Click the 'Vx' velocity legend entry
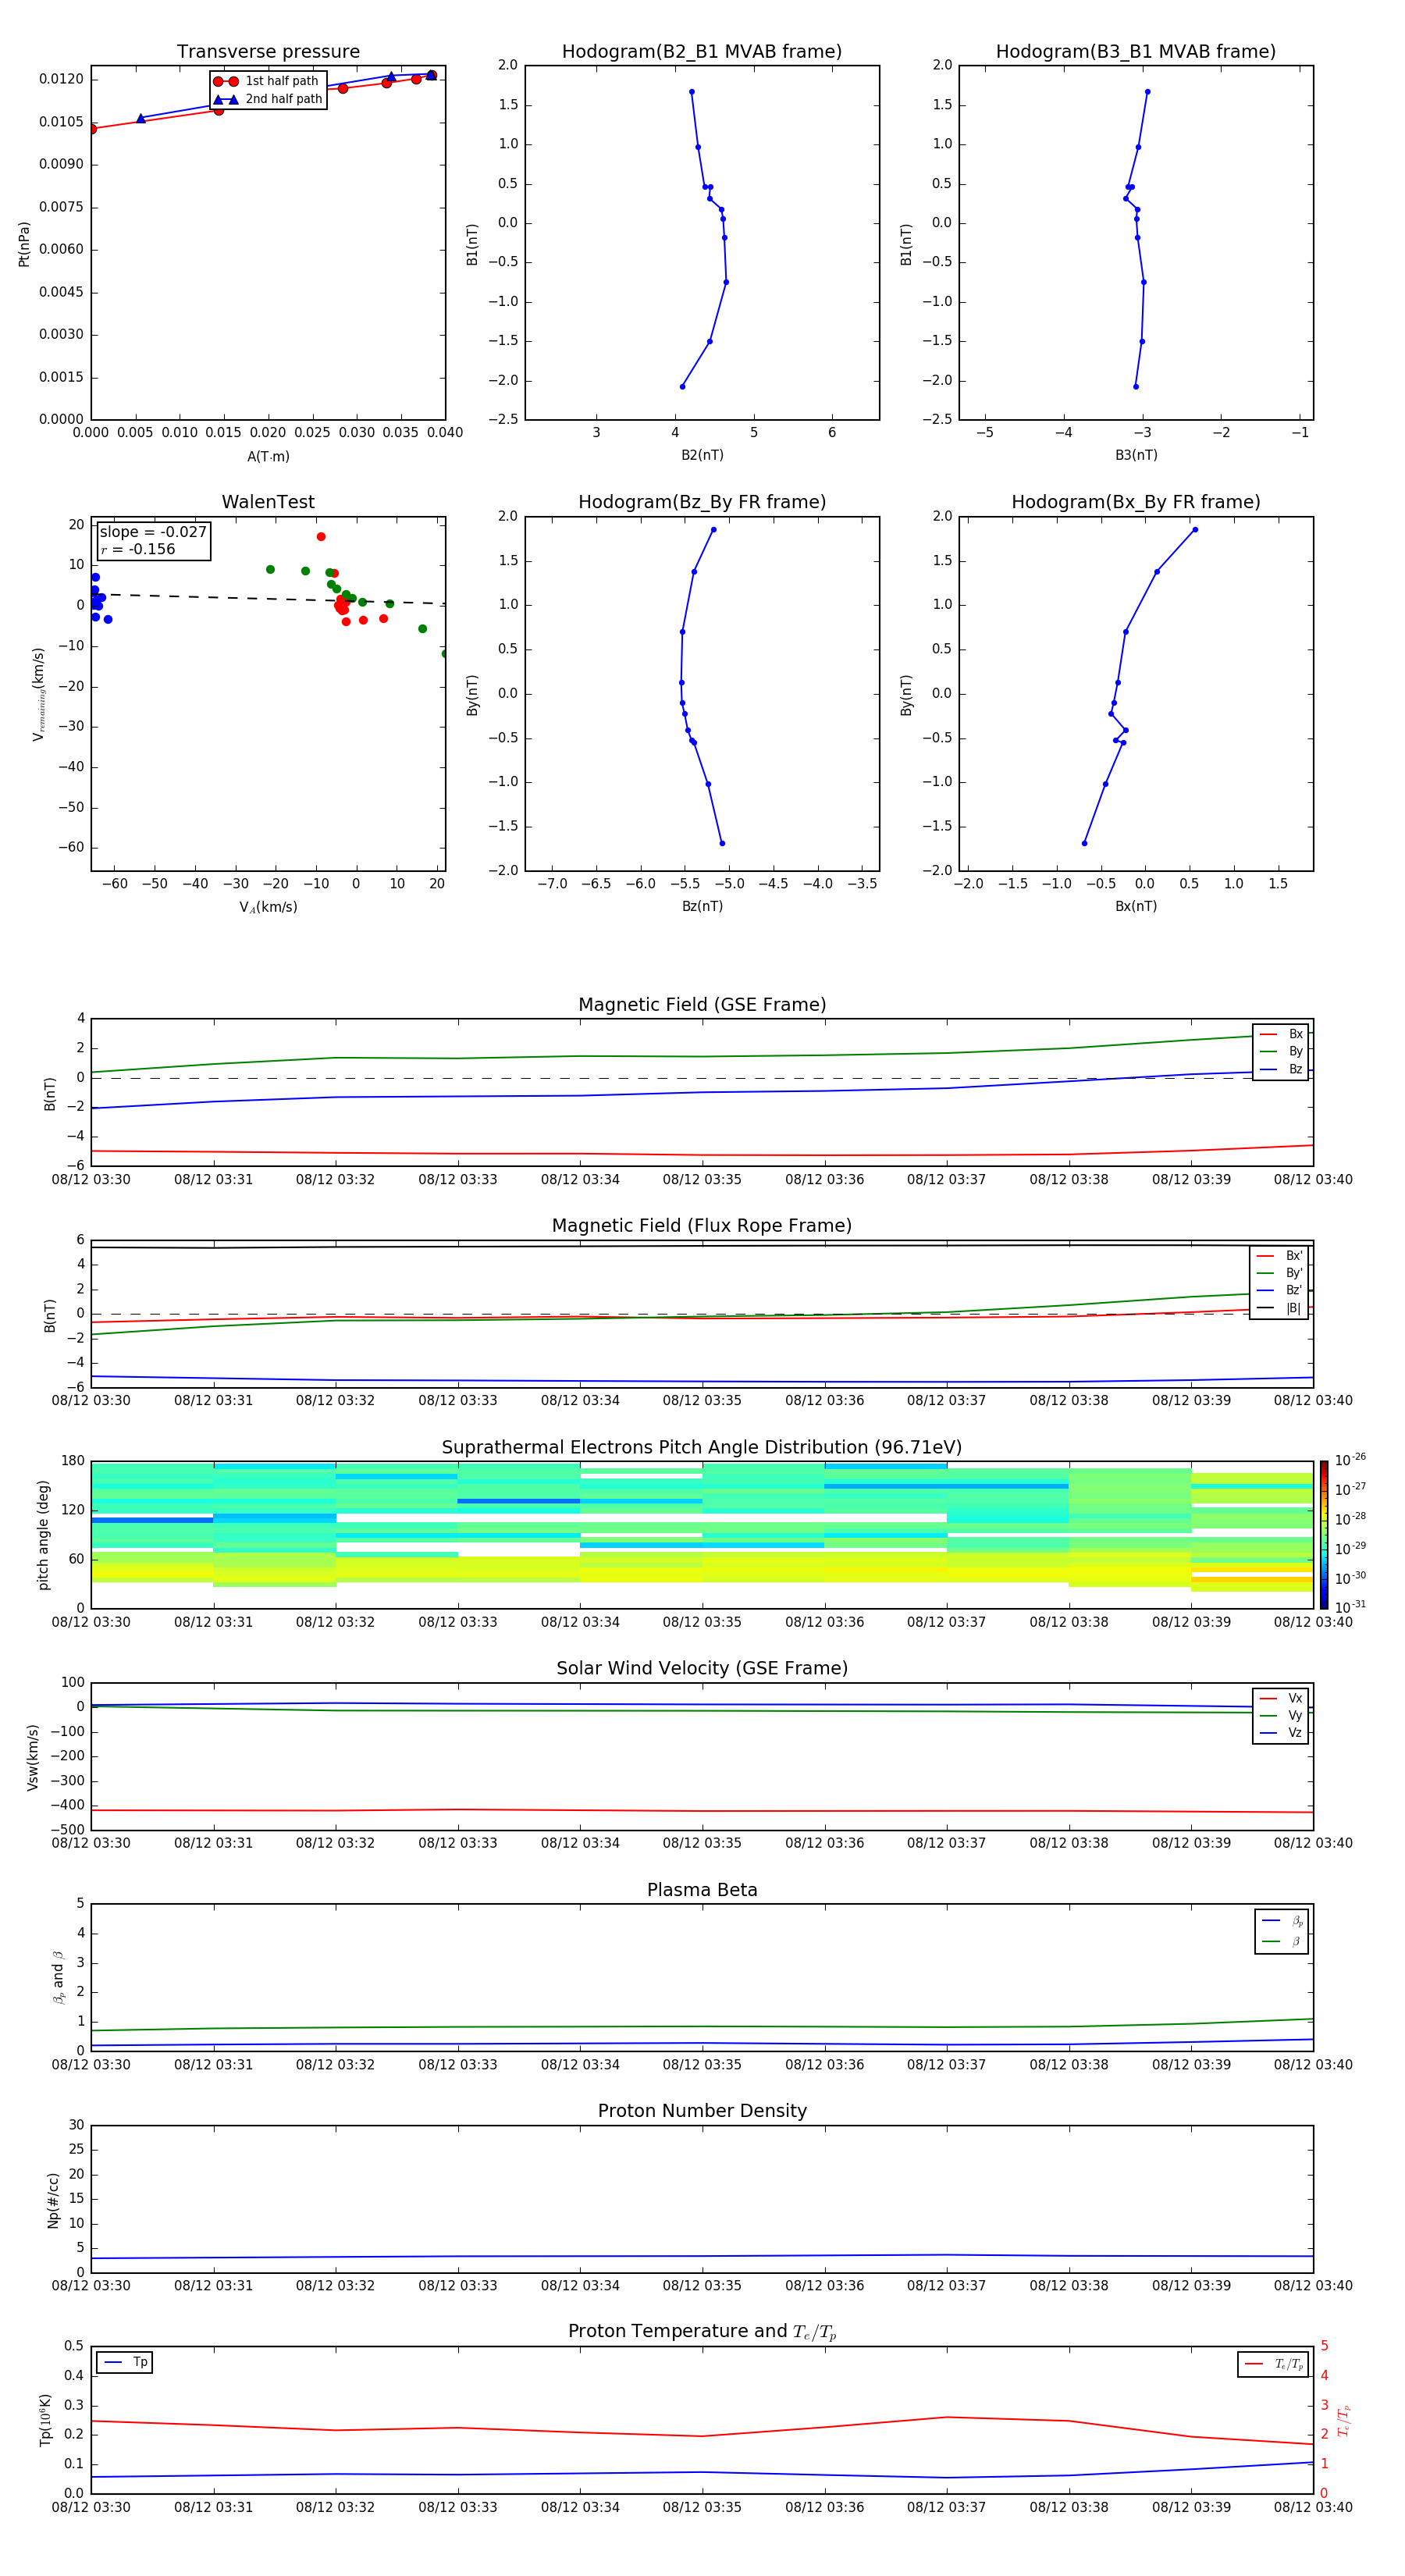The width and height of the screenshot is (1405, 2576). tap(1281, 1698)
